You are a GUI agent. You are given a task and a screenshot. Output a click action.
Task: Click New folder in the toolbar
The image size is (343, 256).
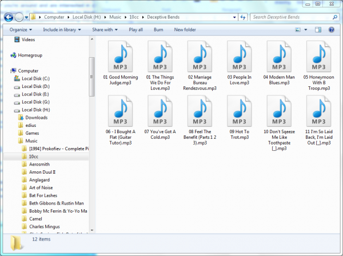point(185,30)
